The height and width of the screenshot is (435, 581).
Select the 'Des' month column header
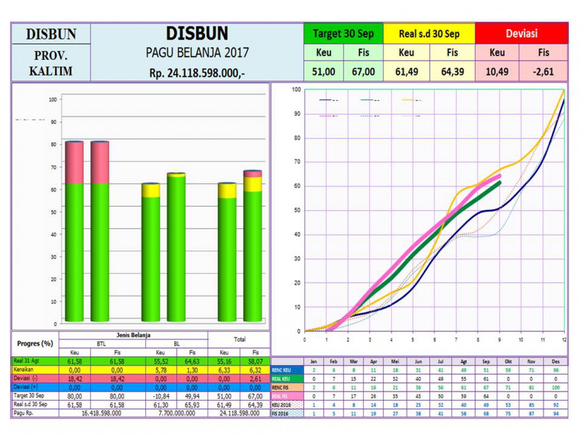click(x=556, y=361)
